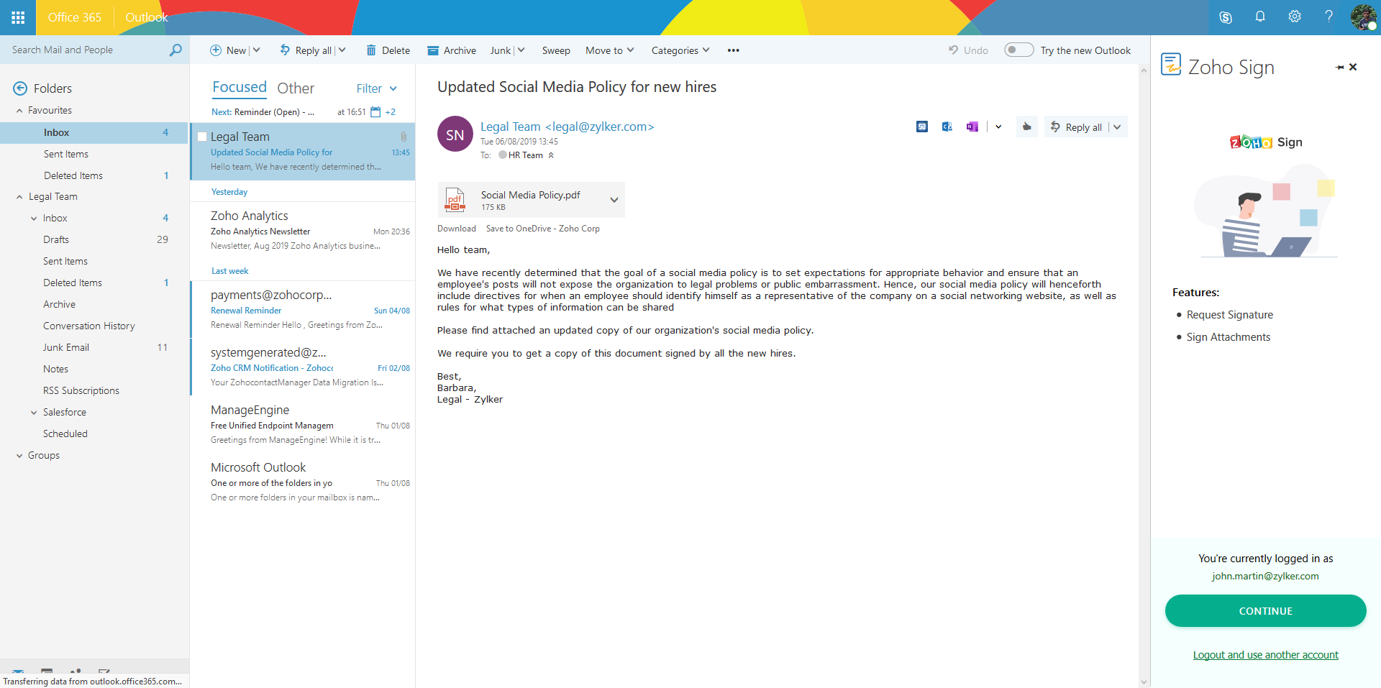Collapse the Legal Team mailbox tree
The width and height of the screenshot is (1381, 688).
point(19,197)
